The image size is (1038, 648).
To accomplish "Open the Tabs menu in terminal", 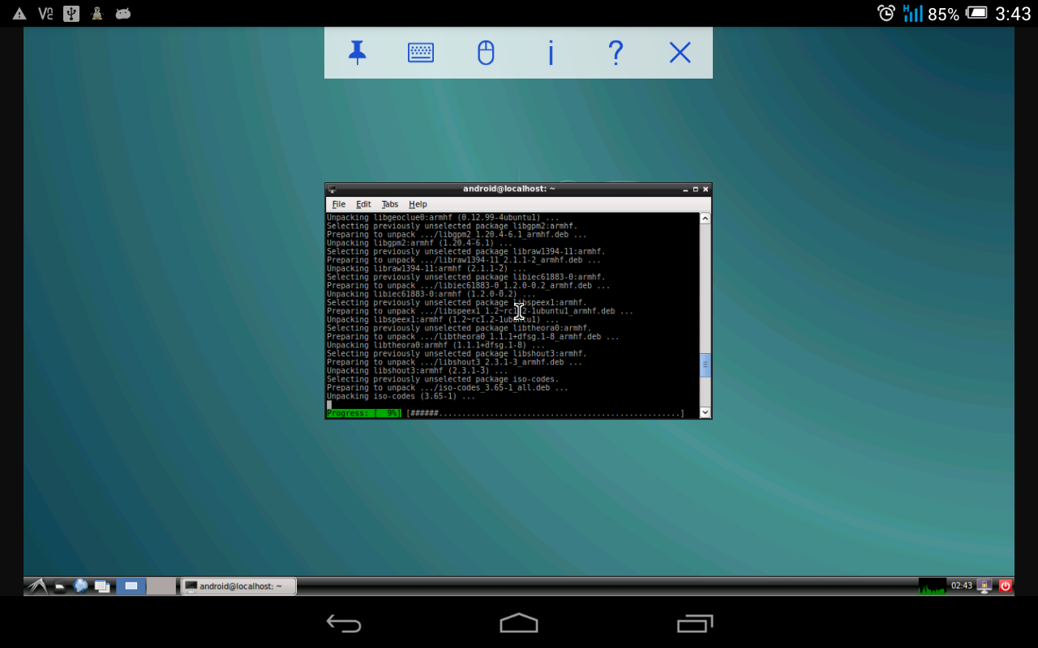I will (x=390, y=204).
